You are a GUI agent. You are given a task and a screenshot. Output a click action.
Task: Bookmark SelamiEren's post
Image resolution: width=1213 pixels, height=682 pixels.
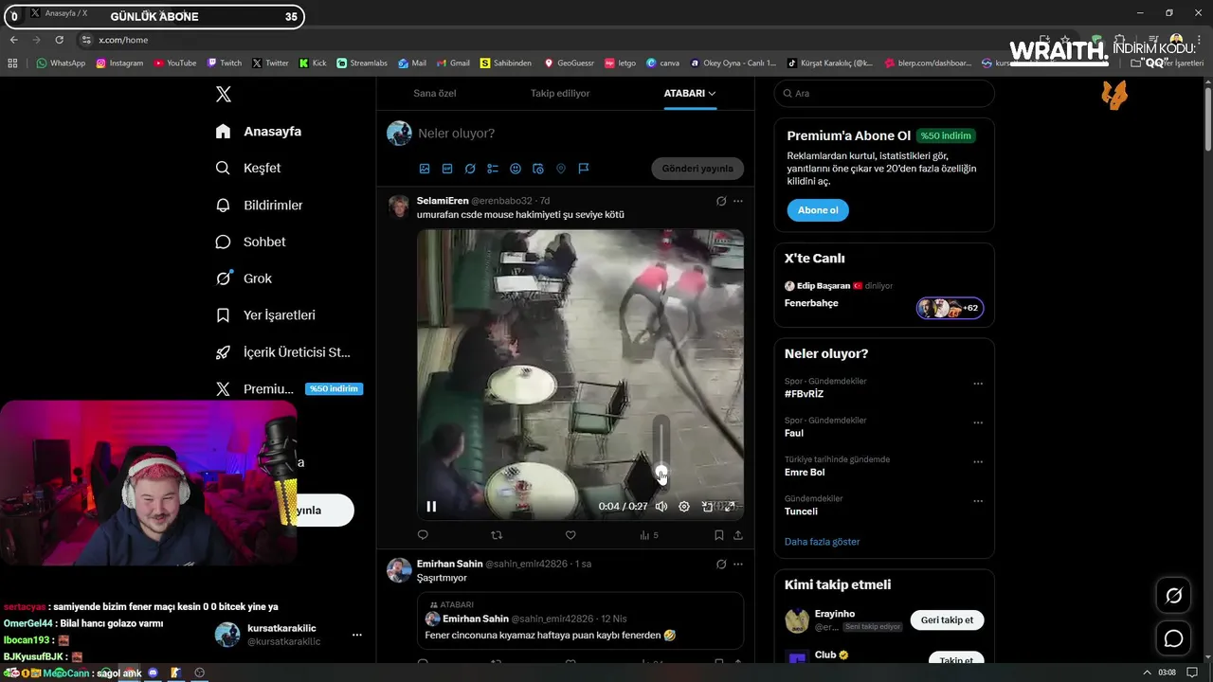(x=719, y=535)
